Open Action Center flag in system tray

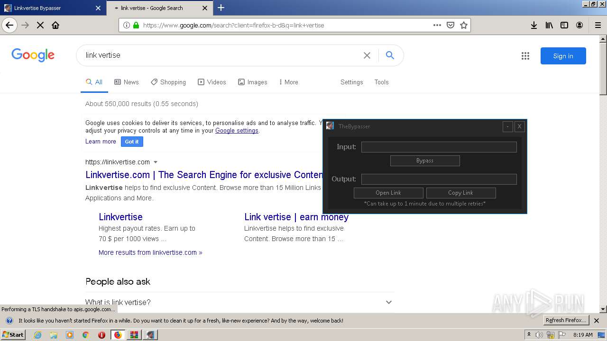(x=562, y=335)
